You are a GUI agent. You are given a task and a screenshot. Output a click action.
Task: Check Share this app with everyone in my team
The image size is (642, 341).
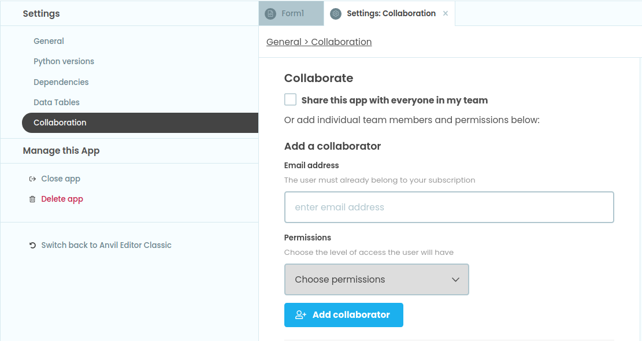tap(290, 99)
